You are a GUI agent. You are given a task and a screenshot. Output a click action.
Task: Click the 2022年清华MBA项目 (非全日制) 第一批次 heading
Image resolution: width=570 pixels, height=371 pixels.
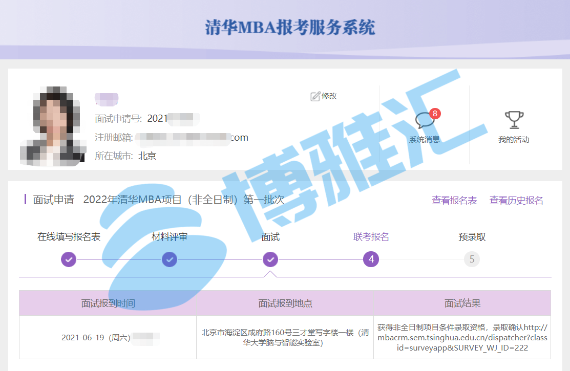pyautogui.click(x=183, y=200)
